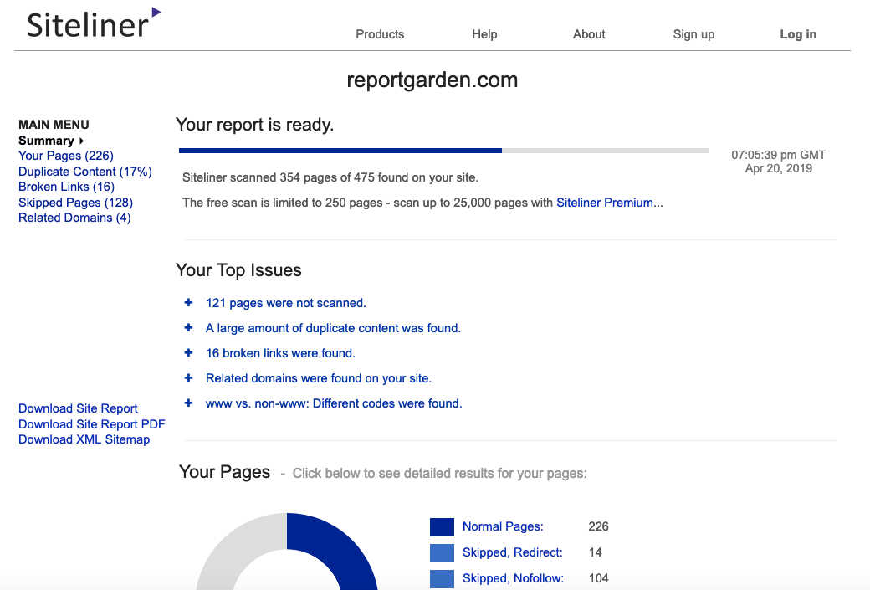The height and width of the screenshot is (590, 870).
Task: Click the Skipped, Redirect count 14
Action: click(x=596, y=552)
